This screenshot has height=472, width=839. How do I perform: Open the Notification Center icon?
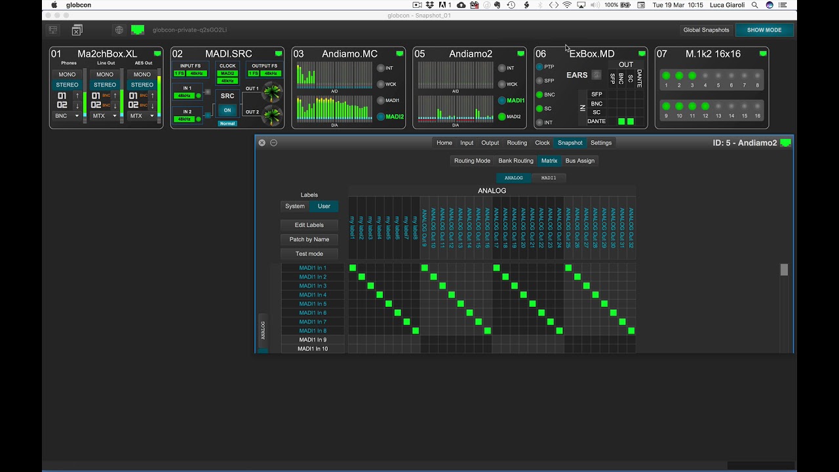coord(783,5)
